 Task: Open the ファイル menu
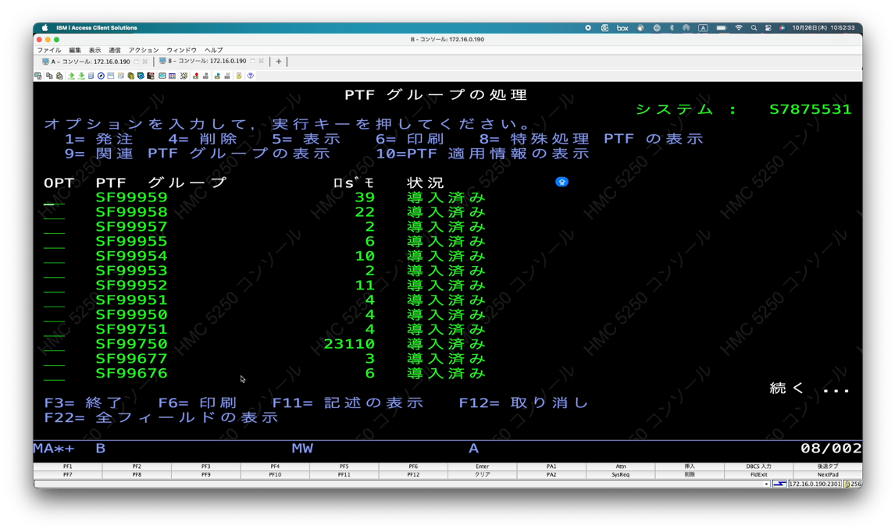point(49,50)
